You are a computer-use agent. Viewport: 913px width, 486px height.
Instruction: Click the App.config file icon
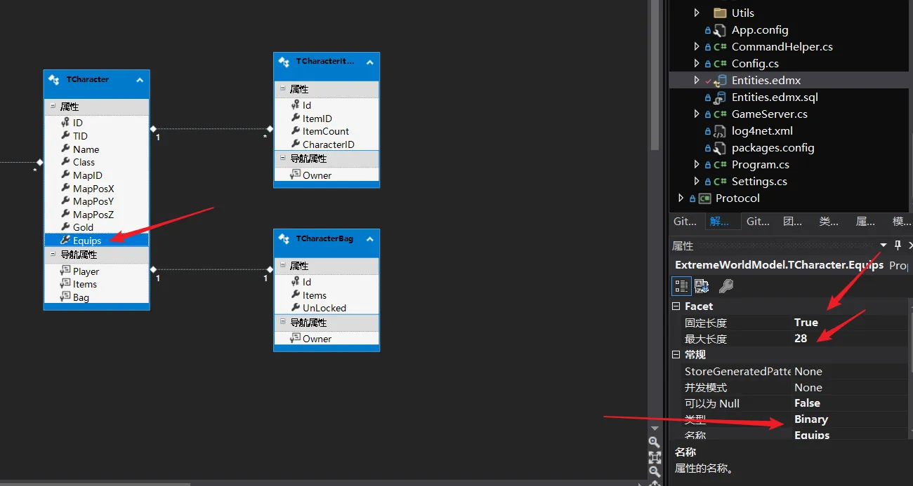pos(719,30)
